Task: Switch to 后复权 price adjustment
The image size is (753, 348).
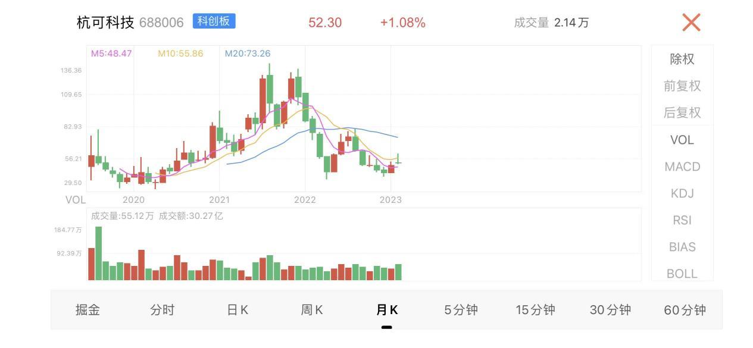Action: [682, 112]
